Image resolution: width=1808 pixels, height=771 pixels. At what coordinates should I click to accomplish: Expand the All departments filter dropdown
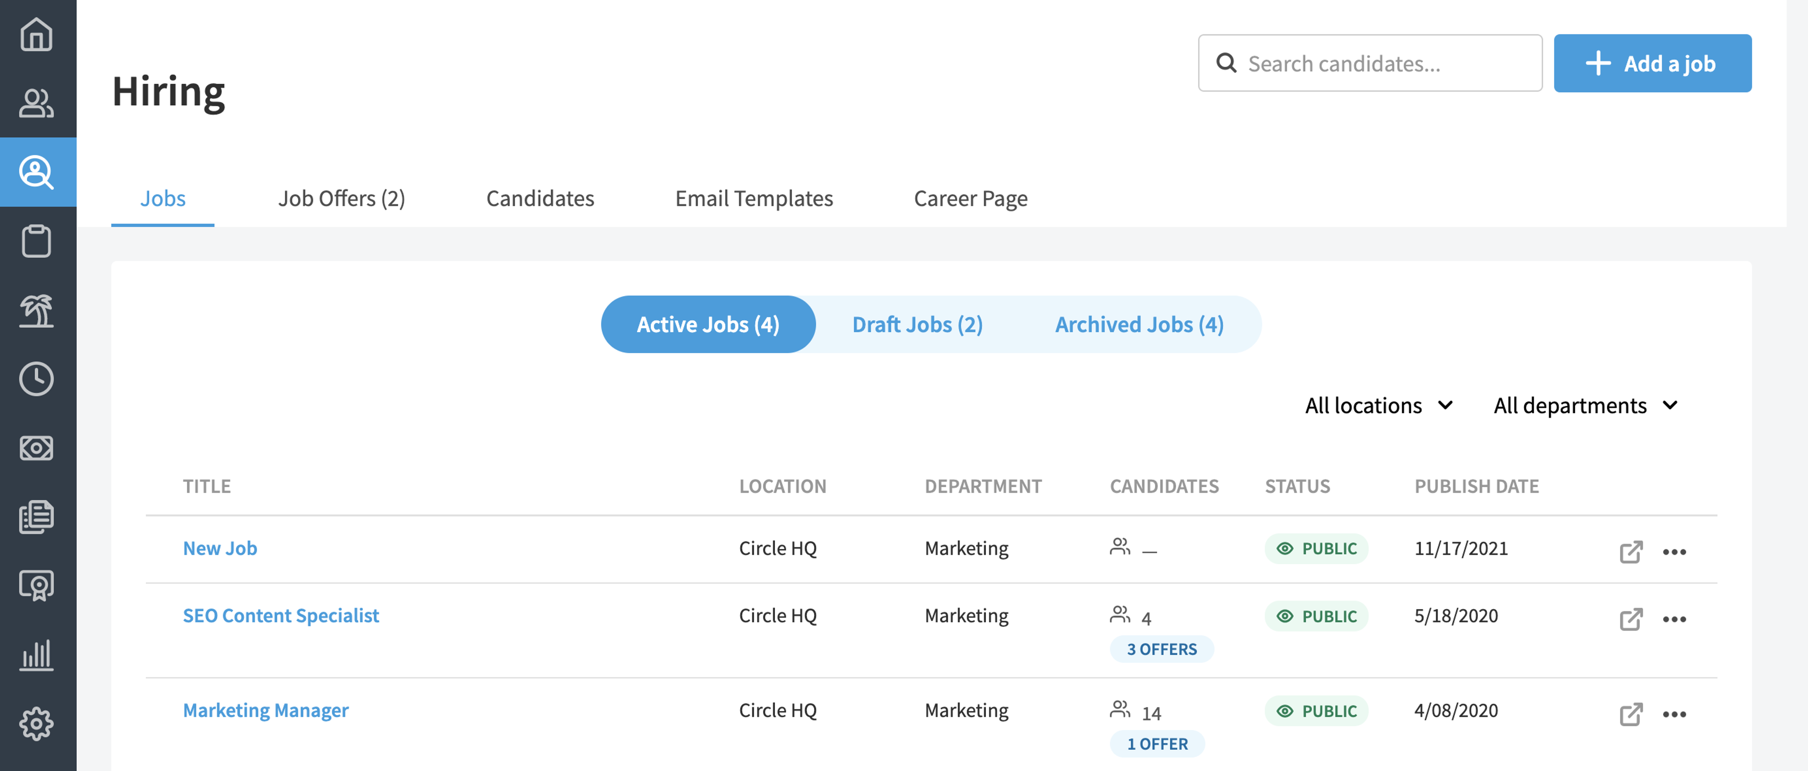point(1585,405)
